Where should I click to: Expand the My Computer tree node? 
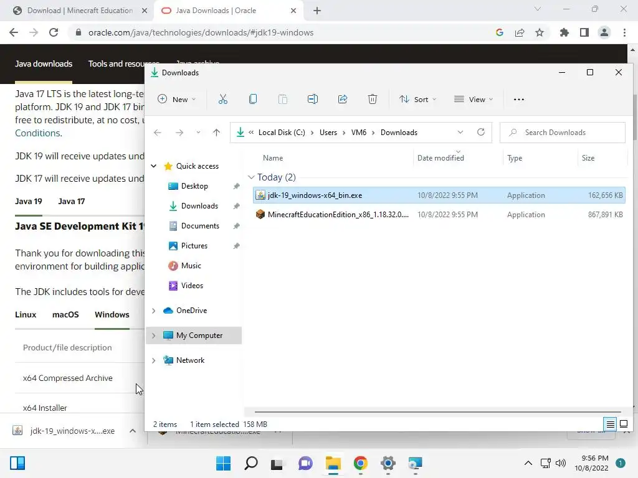(154, 335)
